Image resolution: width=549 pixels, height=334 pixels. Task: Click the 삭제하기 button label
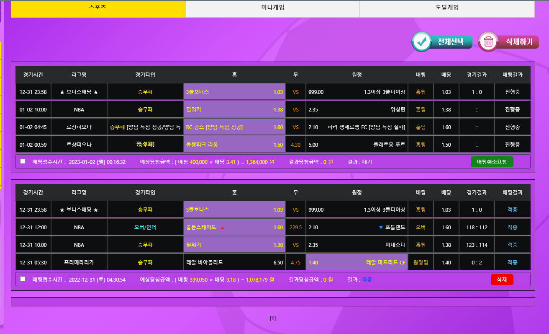pos(519,42)
